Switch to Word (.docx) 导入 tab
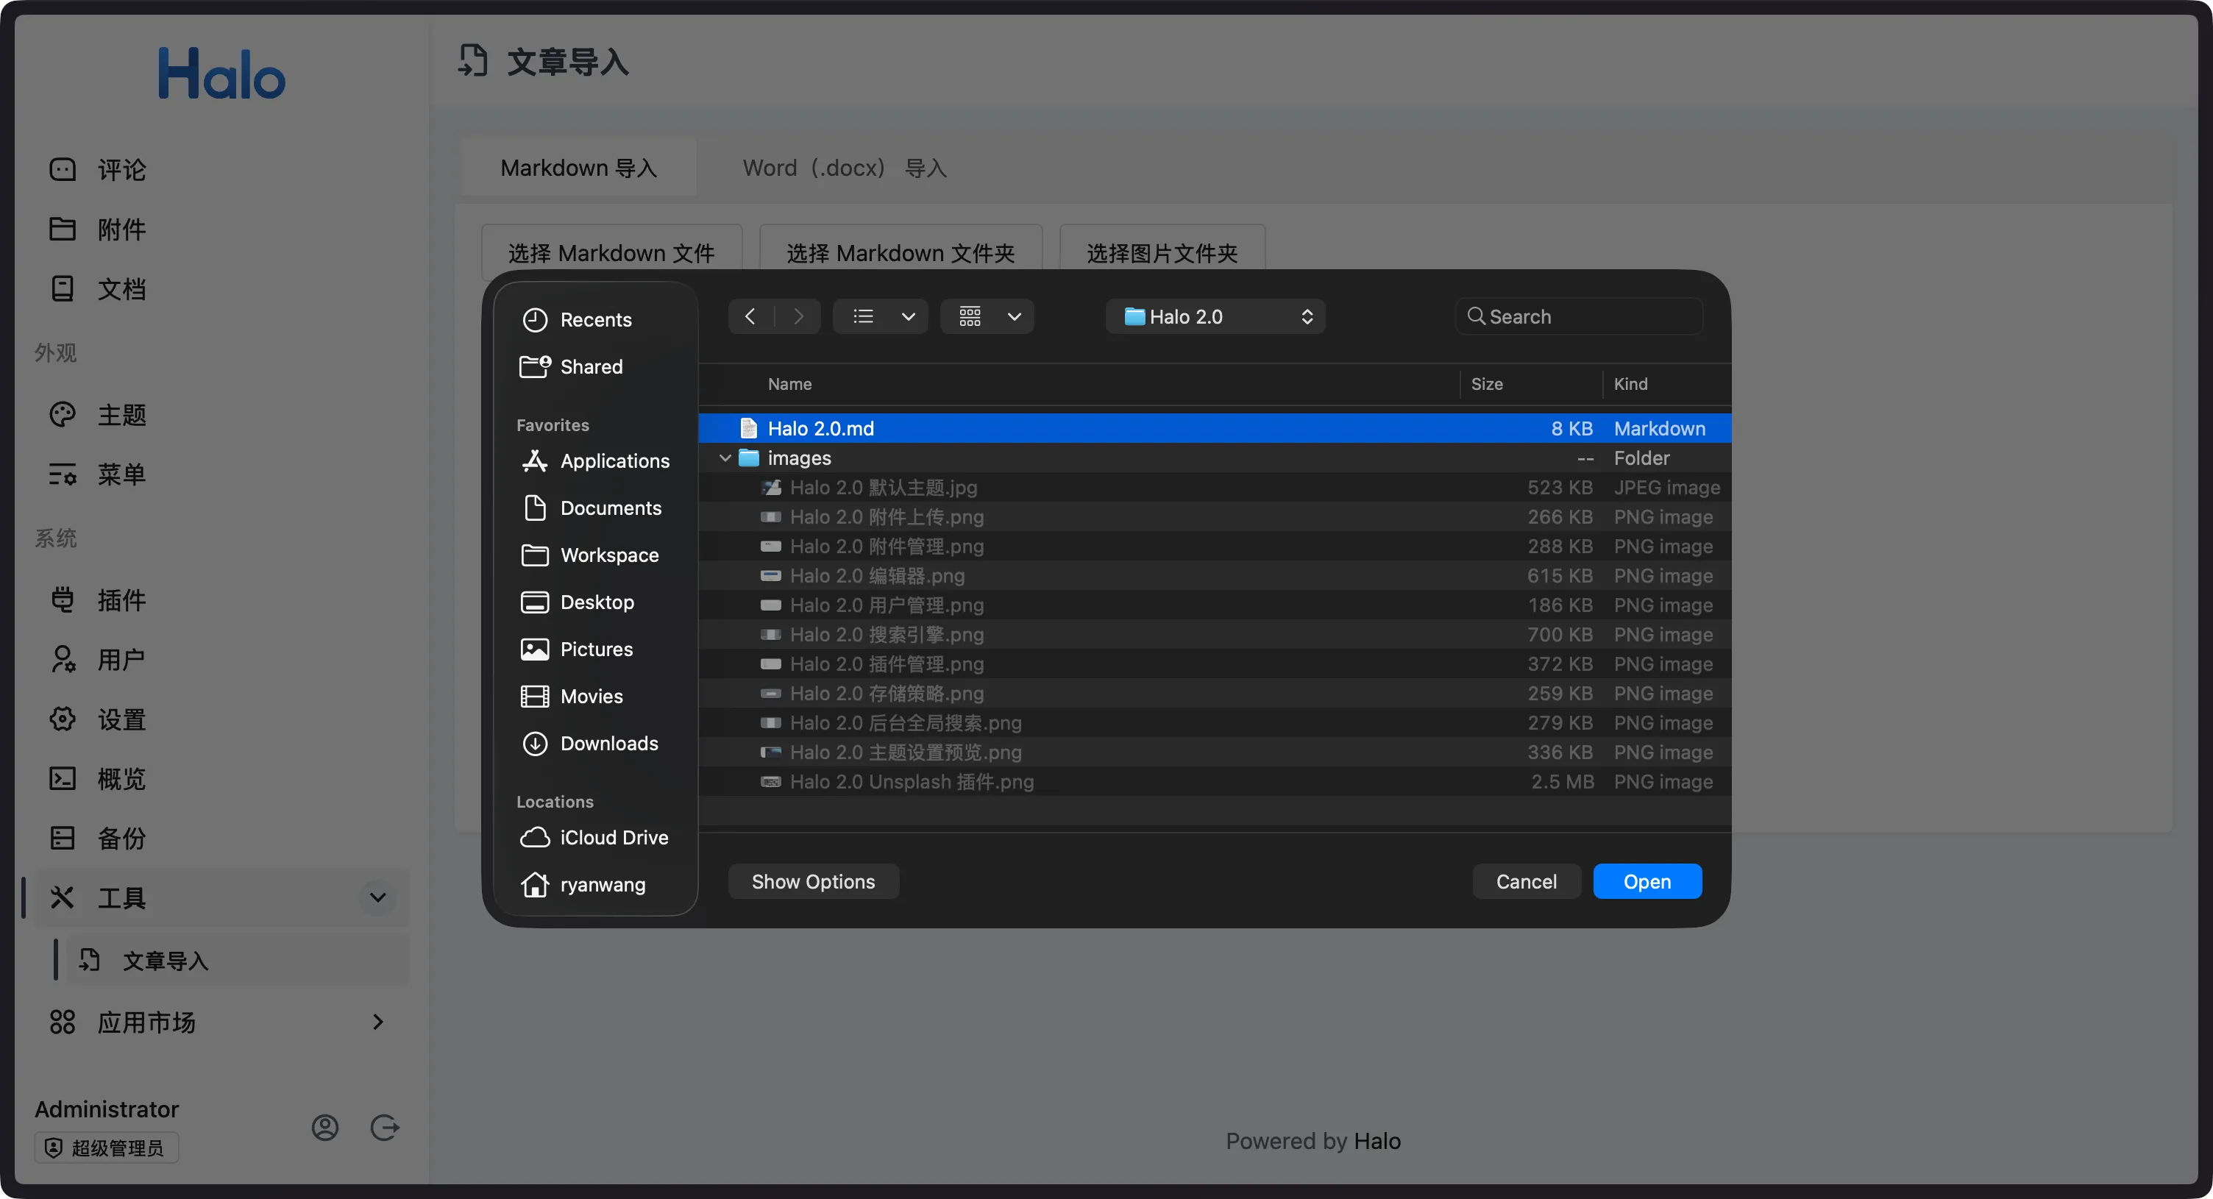Screen dimensions: 2213x1199 [x=844, y=168]
